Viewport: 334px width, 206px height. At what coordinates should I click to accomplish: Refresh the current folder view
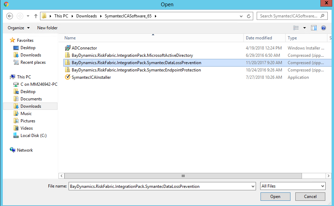pyautogui.click(x=249, y=16)
